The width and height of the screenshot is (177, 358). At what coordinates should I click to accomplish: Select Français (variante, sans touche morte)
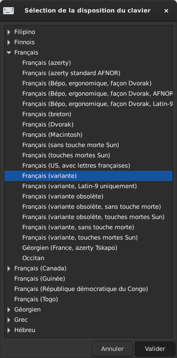(x=88, y=227)
